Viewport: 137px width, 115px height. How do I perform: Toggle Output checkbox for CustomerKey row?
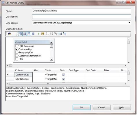[x=64, y=75]
